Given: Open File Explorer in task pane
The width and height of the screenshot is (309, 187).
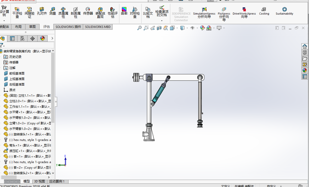Looking at the screenshot, I should (x=305, y=58).
